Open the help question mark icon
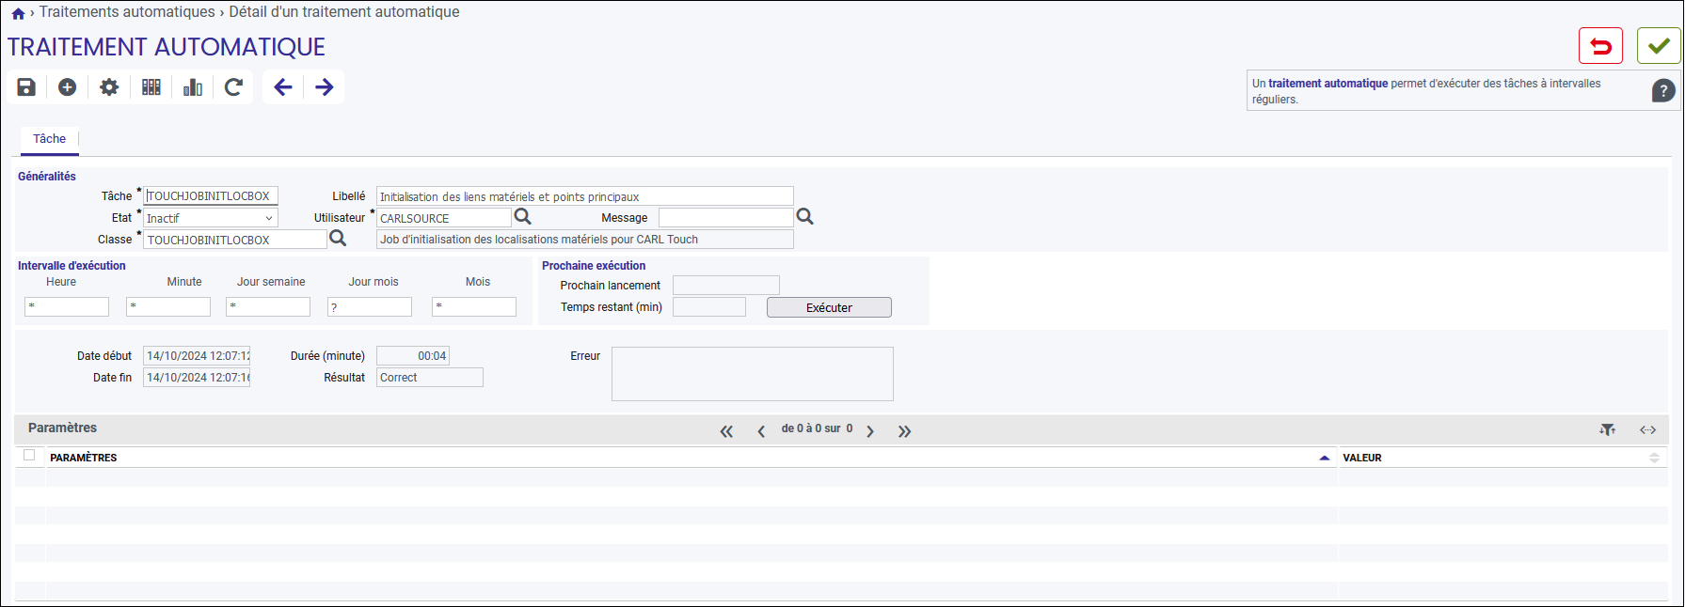This screenshot has height=607, width=1685. point(1662,90)
